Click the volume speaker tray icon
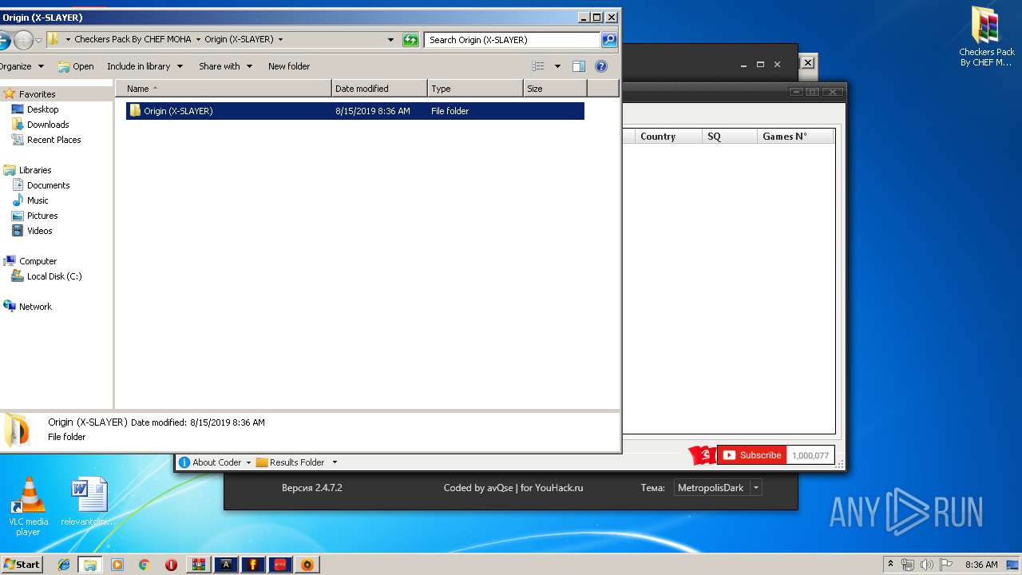This screenshot has width=1022, height=575. click(x=927, y=565)
